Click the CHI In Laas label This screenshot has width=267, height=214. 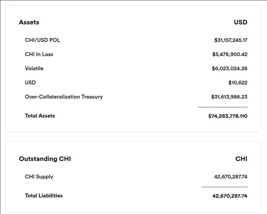click(39, 54)
